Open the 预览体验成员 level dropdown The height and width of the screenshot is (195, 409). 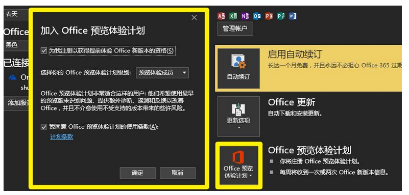162,72
